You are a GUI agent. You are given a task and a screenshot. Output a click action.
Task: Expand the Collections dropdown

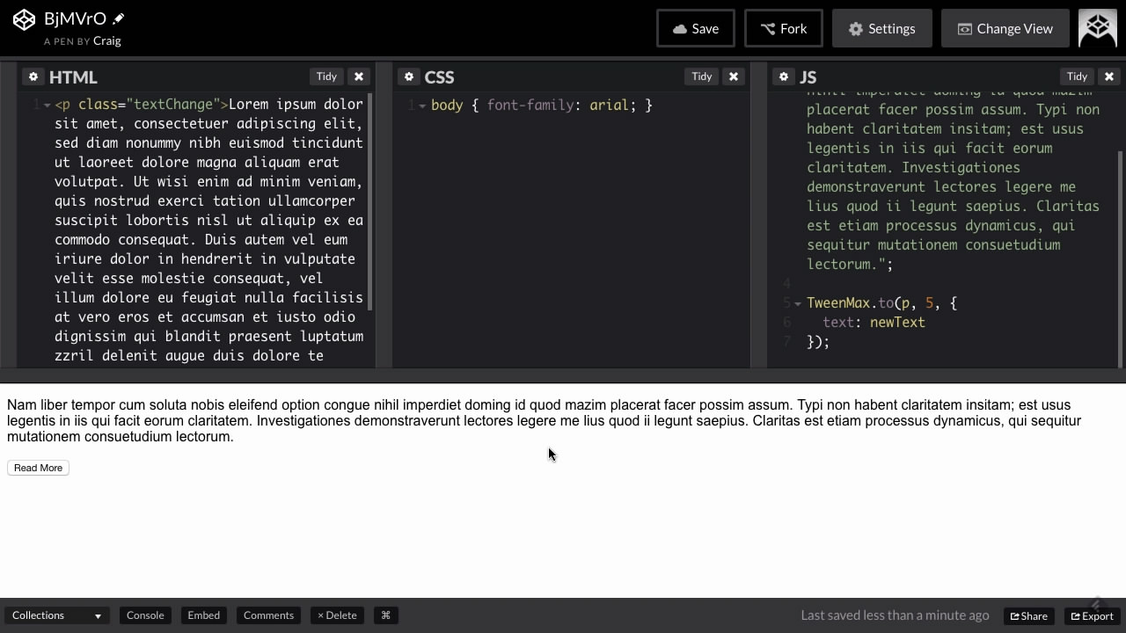pos(57,615)
